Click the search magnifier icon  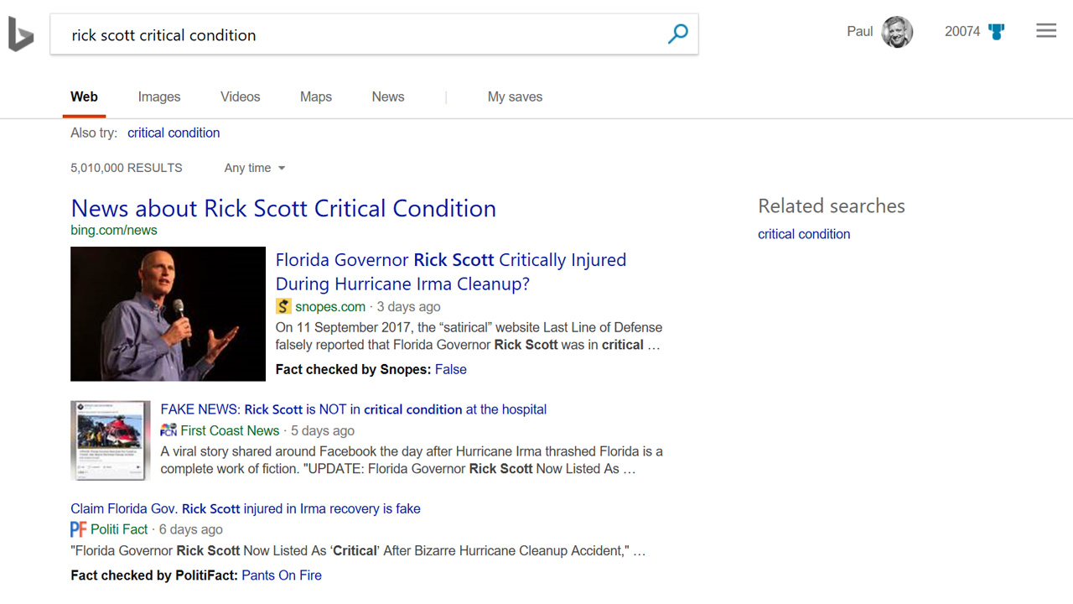point(677,34)
